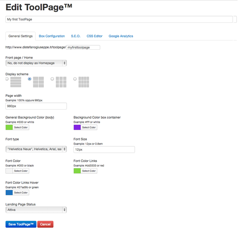Screen dimensions: 243x231
Task: Open the Front page / Home dropdown
Action: click(36, 63)
